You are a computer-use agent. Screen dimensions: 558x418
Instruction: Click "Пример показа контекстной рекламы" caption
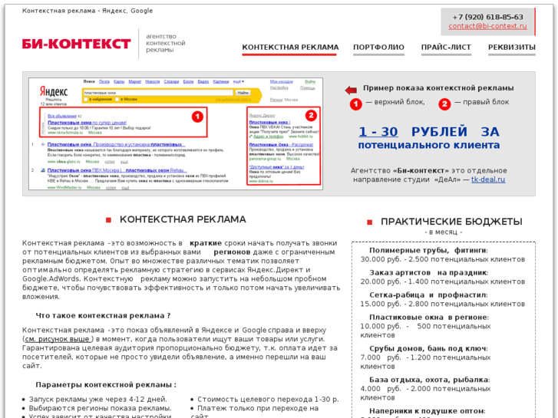[438, 88]
